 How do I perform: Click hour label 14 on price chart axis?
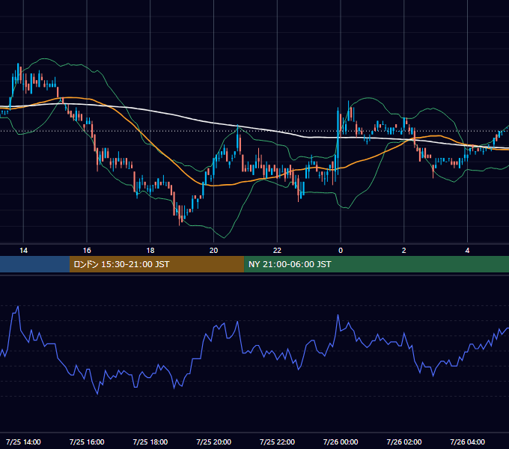pyautogui.click(x=23, y=251)
